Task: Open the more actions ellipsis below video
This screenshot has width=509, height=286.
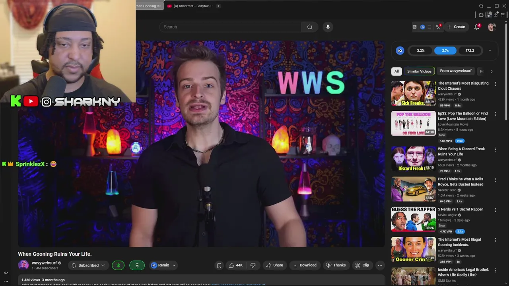Action: (x=380, y=265)
